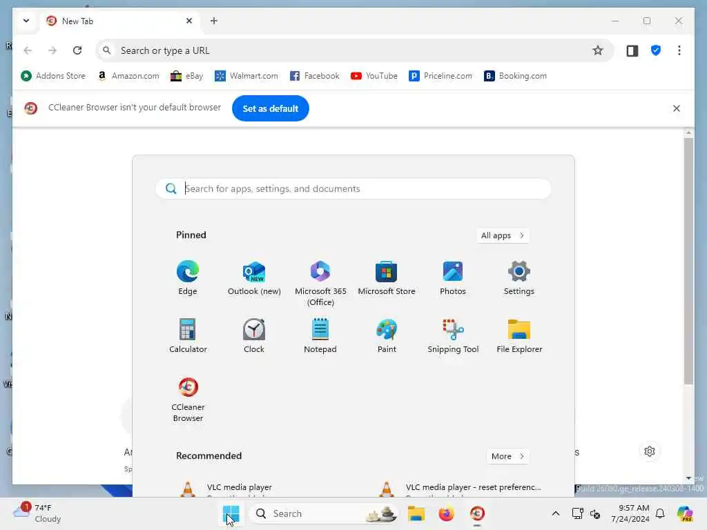Expand All apps list

[x=503, y=235]
